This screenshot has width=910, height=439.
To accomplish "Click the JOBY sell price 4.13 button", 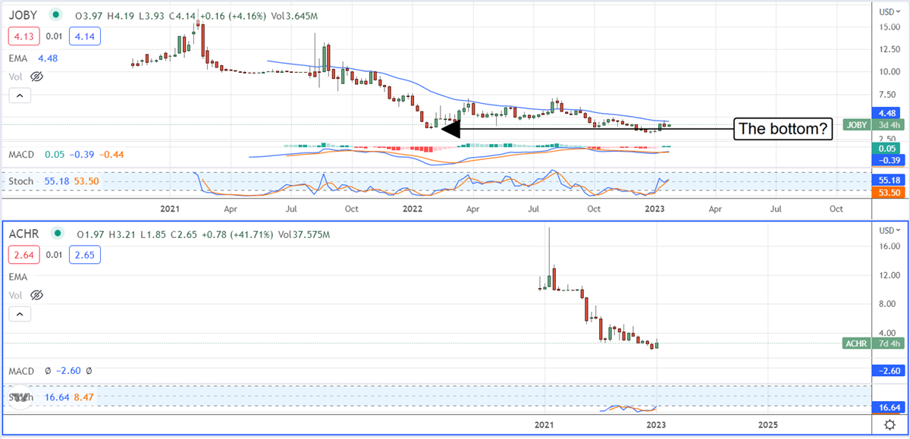I will [23, 34].
